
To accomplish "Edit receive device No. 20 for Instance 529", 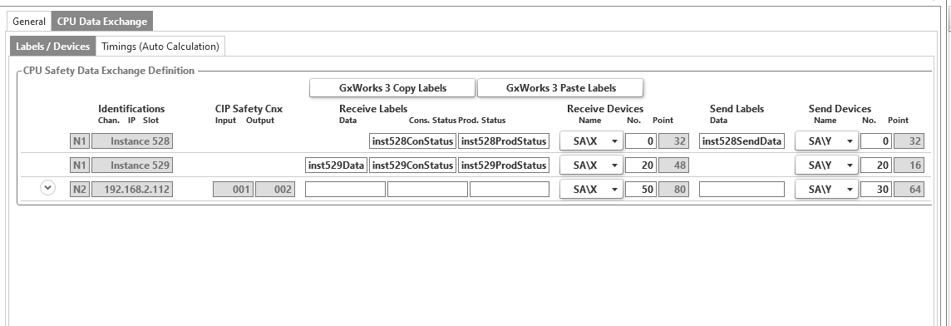I will 640,165.
